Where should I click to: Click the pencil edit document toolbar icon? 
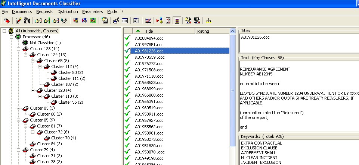19,21
